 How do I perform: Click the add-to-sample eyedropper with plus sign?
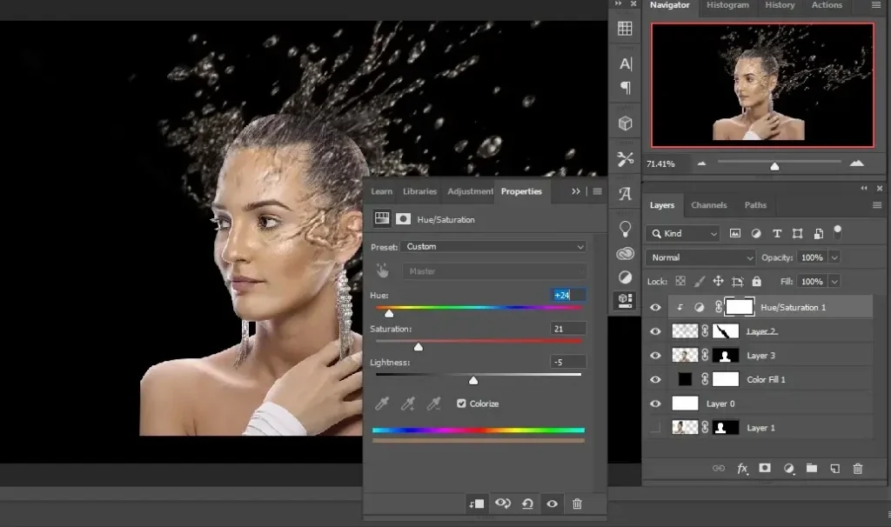pyautogui.click(x=406, y=403)
